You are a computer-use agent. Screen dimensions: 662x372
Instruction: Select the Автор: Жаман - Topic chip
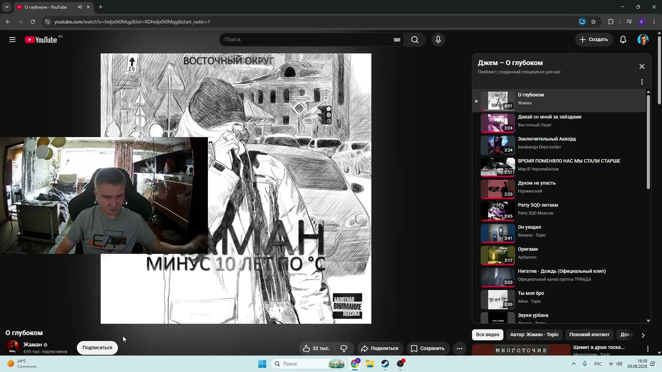pyautogui.click(x=534, y=335)
